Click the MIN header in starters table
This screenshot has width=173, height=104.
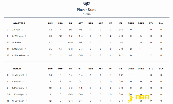51,23
